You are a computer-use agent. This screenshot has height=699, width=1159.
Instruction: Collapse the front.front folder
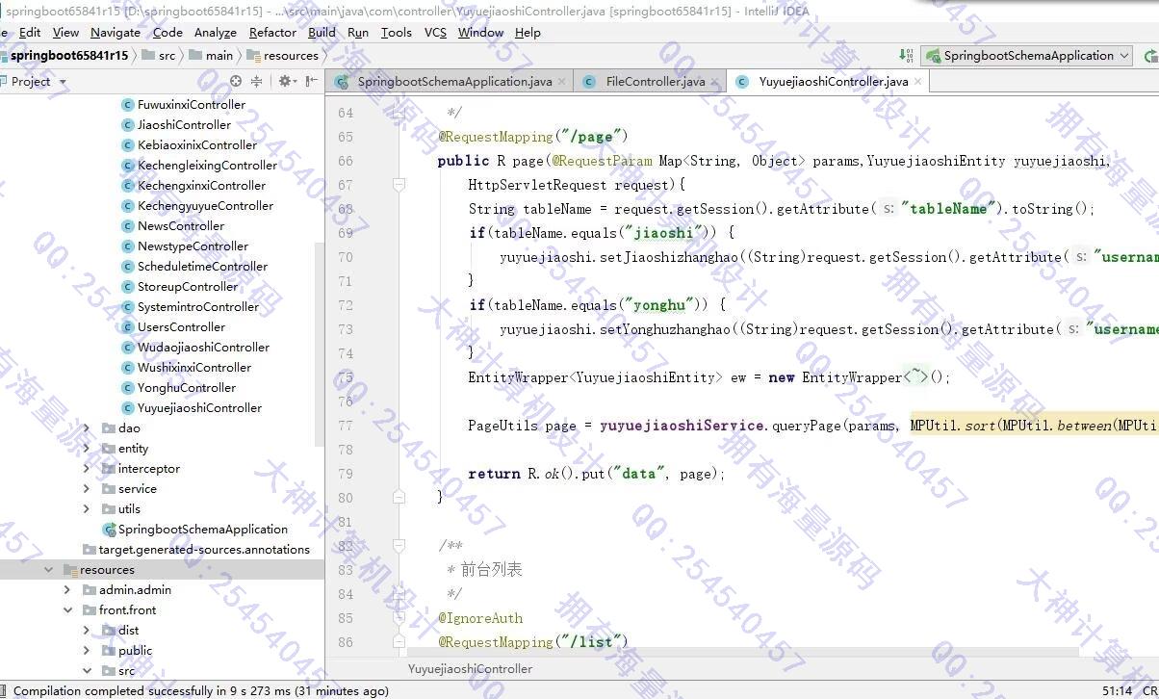click(x=67, y=609)
